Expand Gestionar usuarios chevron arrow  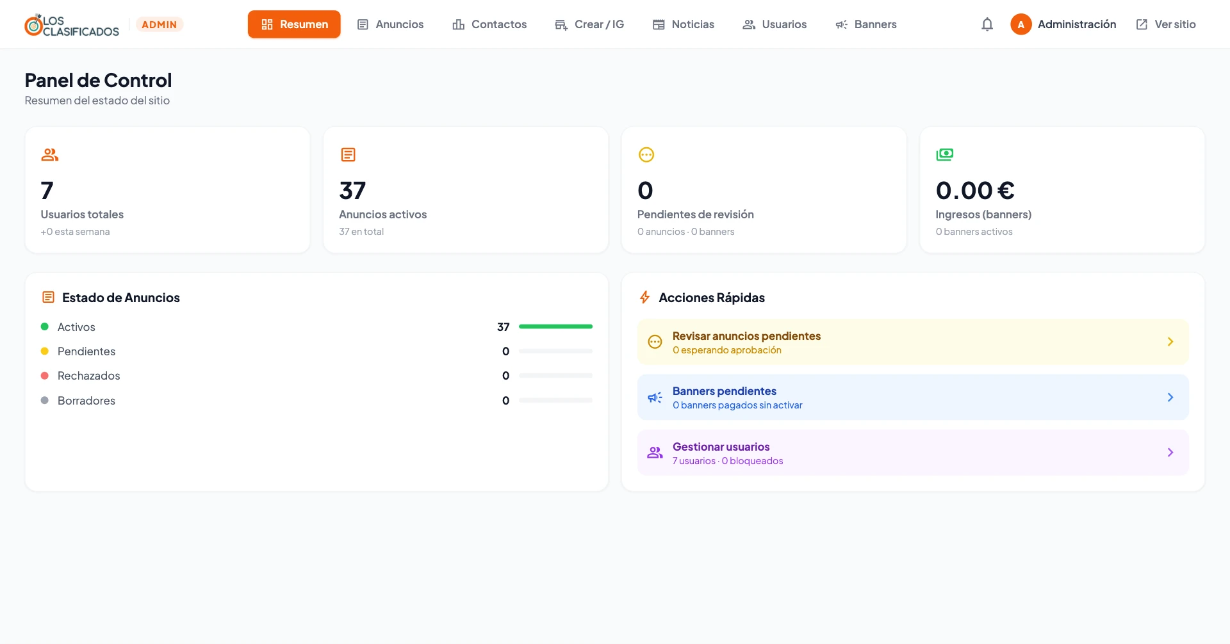1170,453
